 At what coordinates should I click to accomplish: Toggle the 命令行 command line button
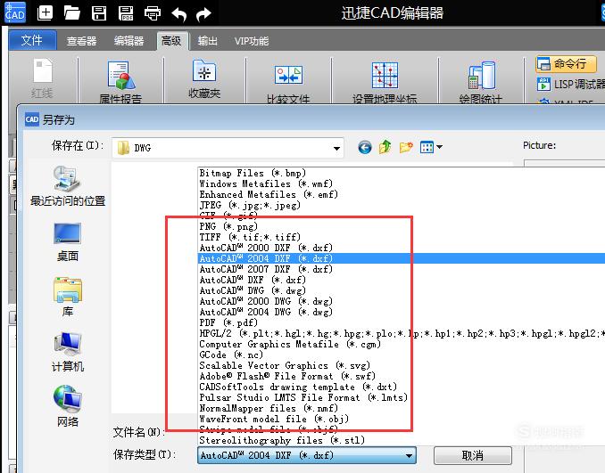(566, 63)
